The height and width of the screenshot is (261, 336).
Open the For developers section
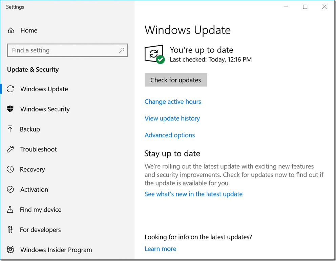pos(41,230)
